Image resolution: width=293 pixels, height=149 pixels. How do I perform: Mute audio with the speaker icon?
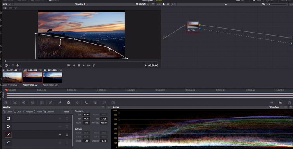[x=18, y=65]
